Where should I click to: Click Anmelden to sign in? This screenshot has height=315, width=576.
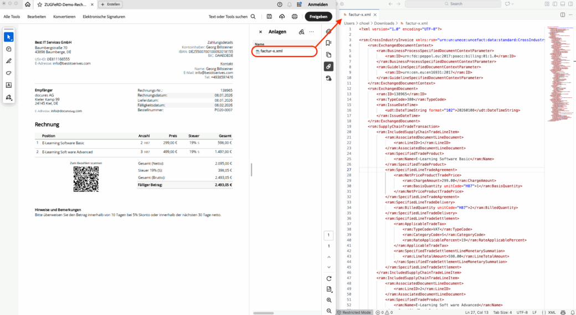[x=318, y=4]
